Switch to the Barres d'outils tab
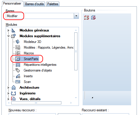This screenshot has width=138, height=115. 34,4
